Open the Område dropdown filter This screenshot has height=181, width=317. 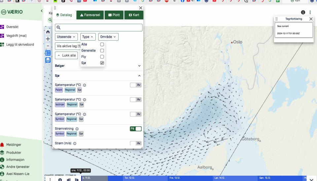pos(108,37)
